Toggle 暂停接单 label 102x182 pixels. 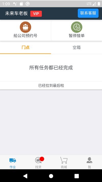tap(76, 36)
